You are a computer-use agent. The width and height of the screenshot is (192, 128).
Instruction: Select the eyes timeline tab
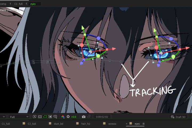tap(137, 124)
